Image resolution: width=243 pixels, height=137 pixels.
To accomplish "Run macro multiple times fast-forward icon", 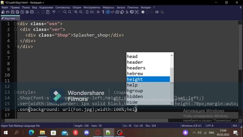I will 157,12.
